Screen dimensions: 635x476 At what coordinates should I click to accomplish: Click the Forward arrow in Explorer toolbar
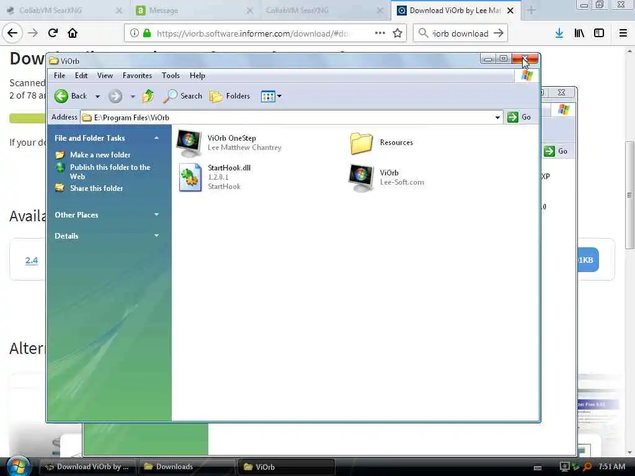pyautogui.click(x=115, y=96)
